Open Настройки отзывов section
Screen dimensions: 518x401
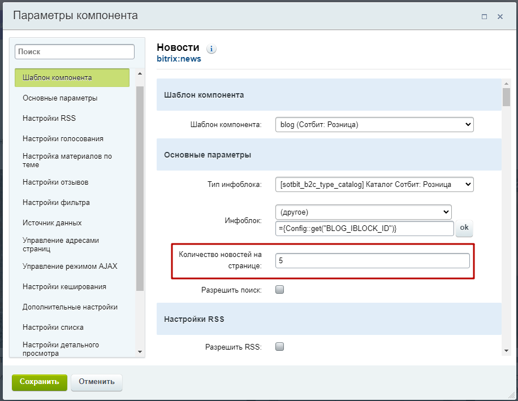pyautogui.click(x=55, y=182)
